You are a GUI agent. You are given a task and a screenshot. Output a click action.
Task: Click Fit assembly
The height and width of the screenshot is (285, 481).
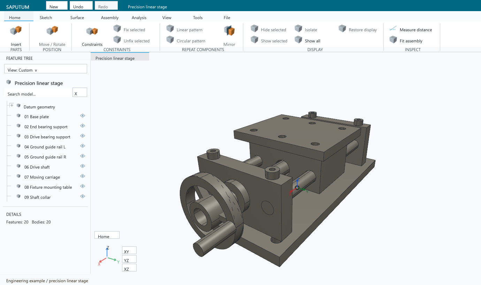(406, 41)
